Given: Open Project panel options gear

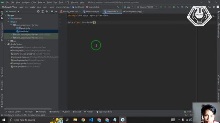Looking at the screenshot, I should [52, 11].
